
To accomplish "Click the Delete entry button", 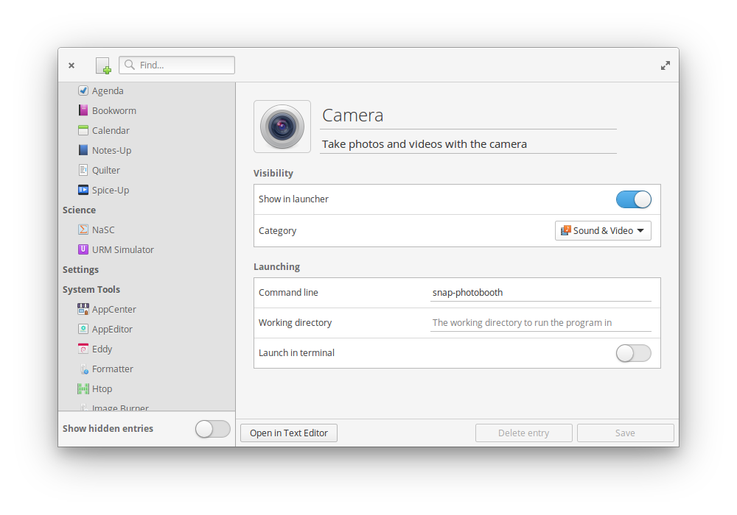I will click(523, 433).
